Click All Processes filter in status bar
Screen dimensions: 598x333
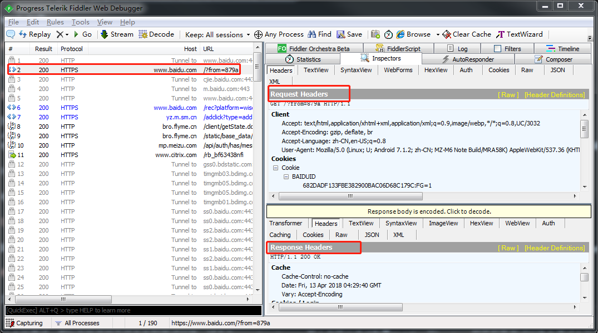point(77,322)
